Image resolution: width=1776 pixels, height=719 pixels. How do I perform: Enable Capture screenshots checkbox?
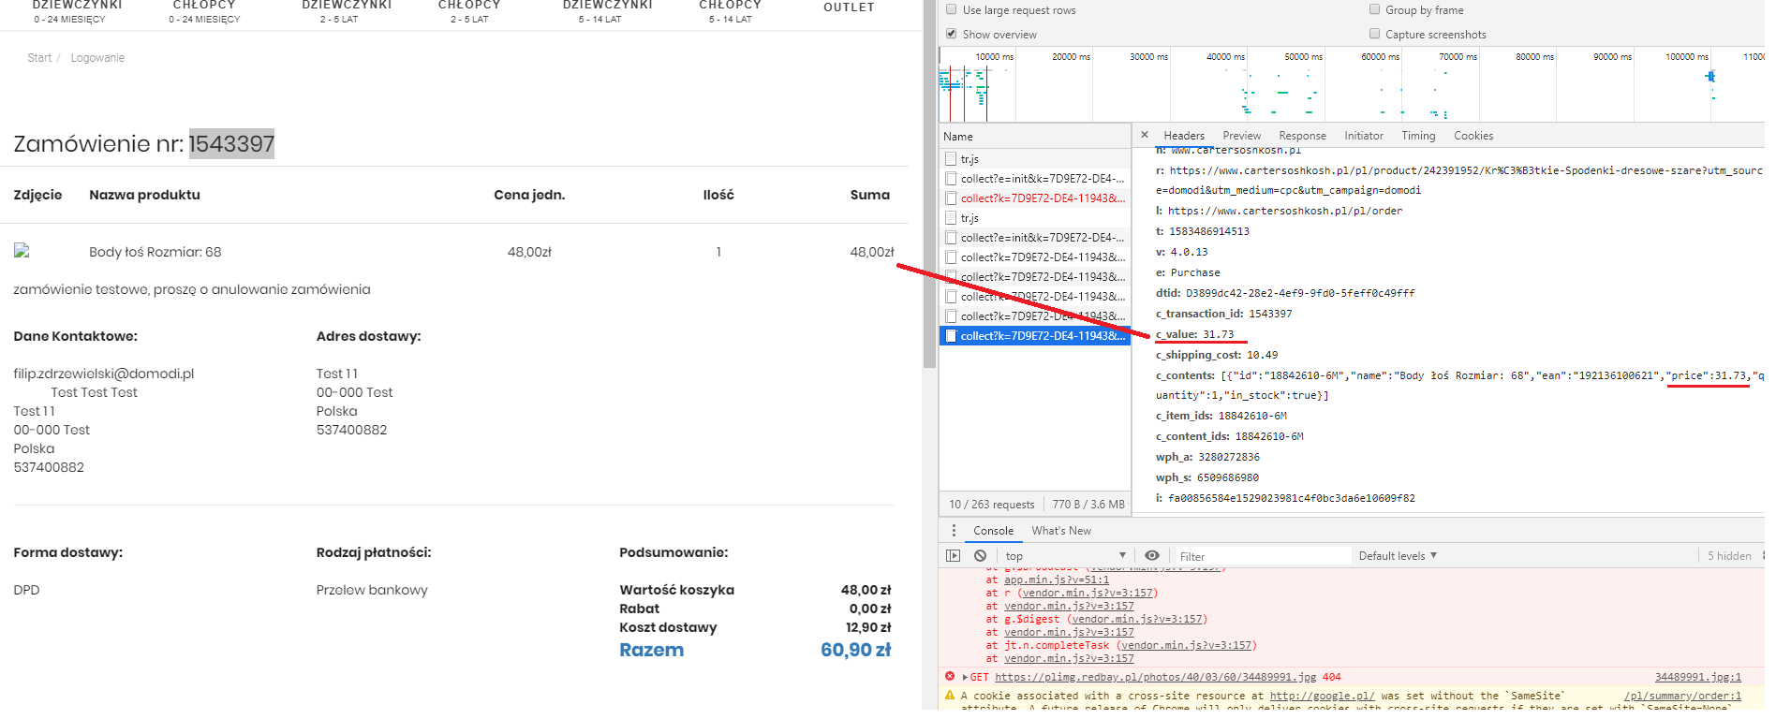[1375, 35]
